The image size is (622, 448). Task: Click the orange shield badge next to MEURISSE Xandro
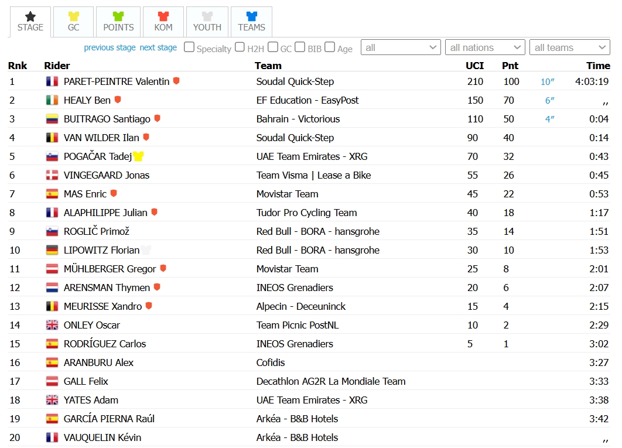(x=149, y=306)
